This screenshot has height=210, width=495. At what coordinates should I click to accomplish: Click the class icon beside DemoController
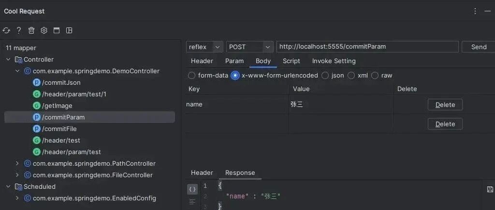(28, 71)
